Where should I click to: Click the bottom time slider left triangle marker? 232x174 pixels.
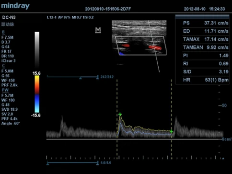[48, 164]
